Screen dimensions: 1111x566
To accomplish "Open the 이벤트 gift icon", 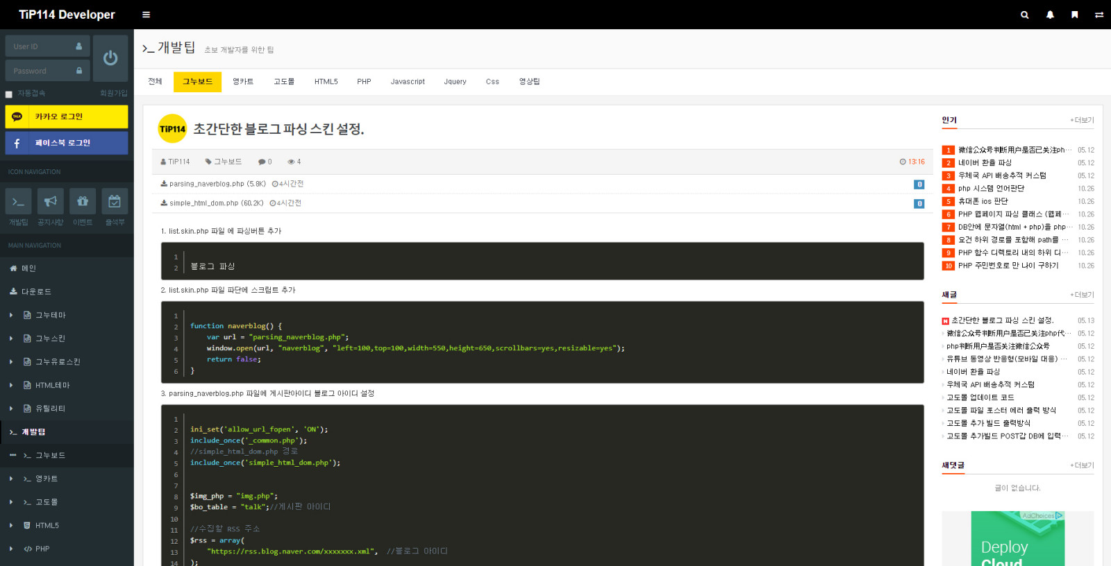I will pos(83,202).
